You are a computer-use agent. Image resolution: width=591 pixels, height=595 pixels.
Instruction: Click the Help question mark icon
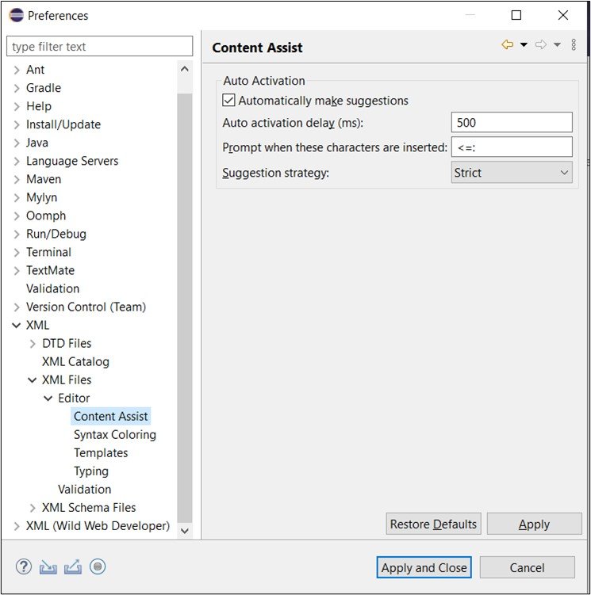coord(24,566)
